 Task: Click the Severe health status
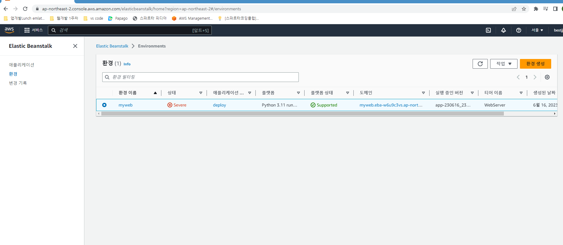coord(177,105)
